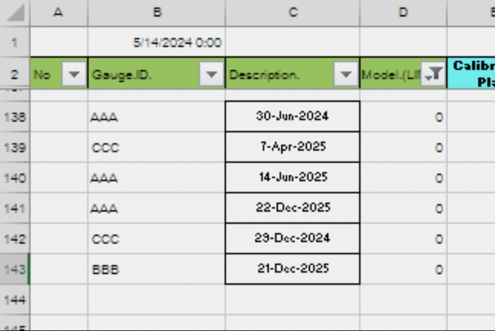
Task: Open the Description filter dropdown
Action: tap(346, 75)
